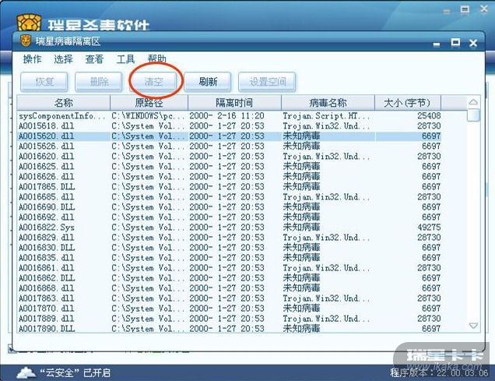Image resolution: width=495 pixels, height=381 pixels.
Task: Minimize the quarantine window
Action: (x=437, y=44)
